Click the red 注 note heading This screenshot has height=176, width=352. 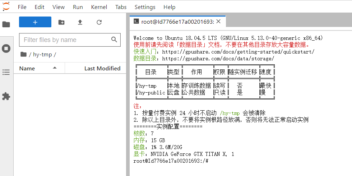pos(138,106)
